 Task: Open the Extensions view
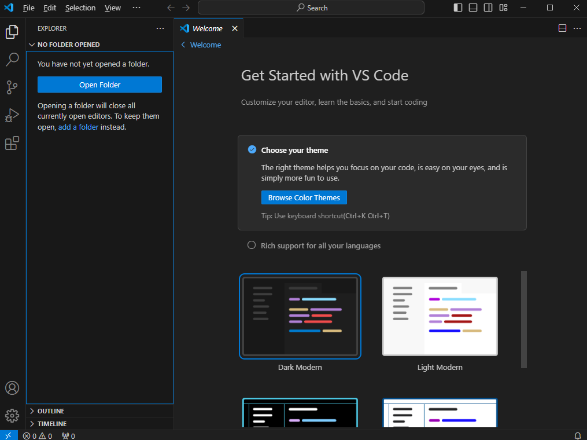tap(12, 143)
